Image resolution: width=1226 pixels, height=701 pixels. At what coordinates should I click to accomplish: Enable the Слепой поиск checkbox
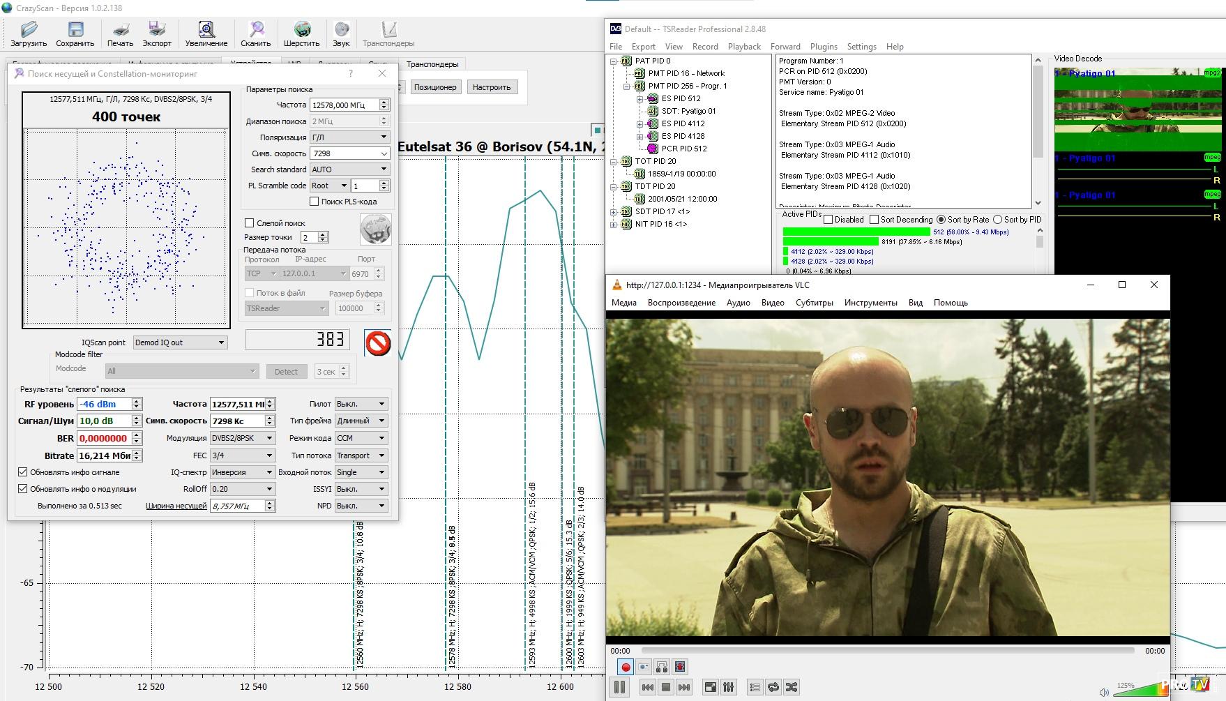[x=250, y=223]
